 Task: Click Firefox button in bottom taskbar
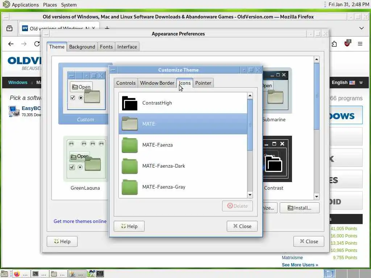coord(21,274)
